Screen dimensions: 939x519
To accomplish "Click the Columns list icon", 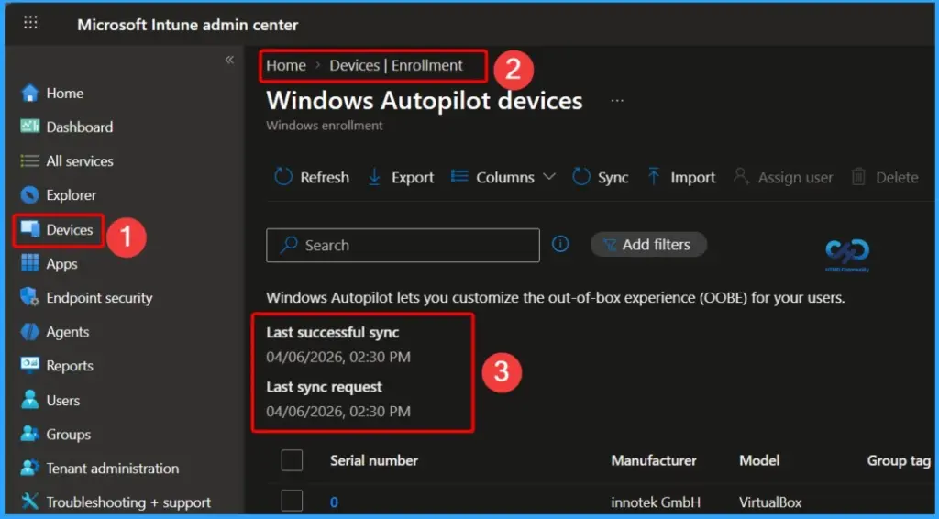I will 459,177.
